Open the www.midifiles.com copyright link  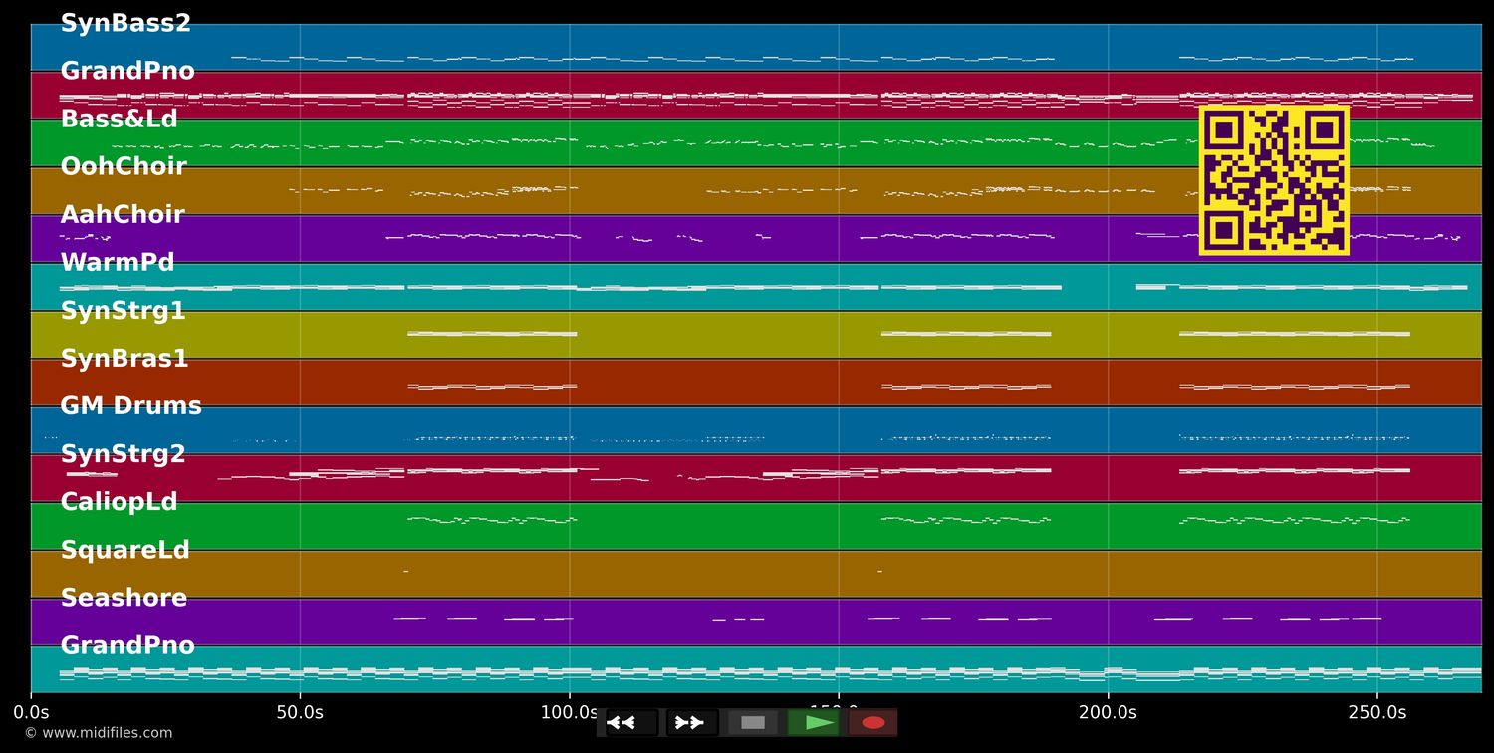98,733
